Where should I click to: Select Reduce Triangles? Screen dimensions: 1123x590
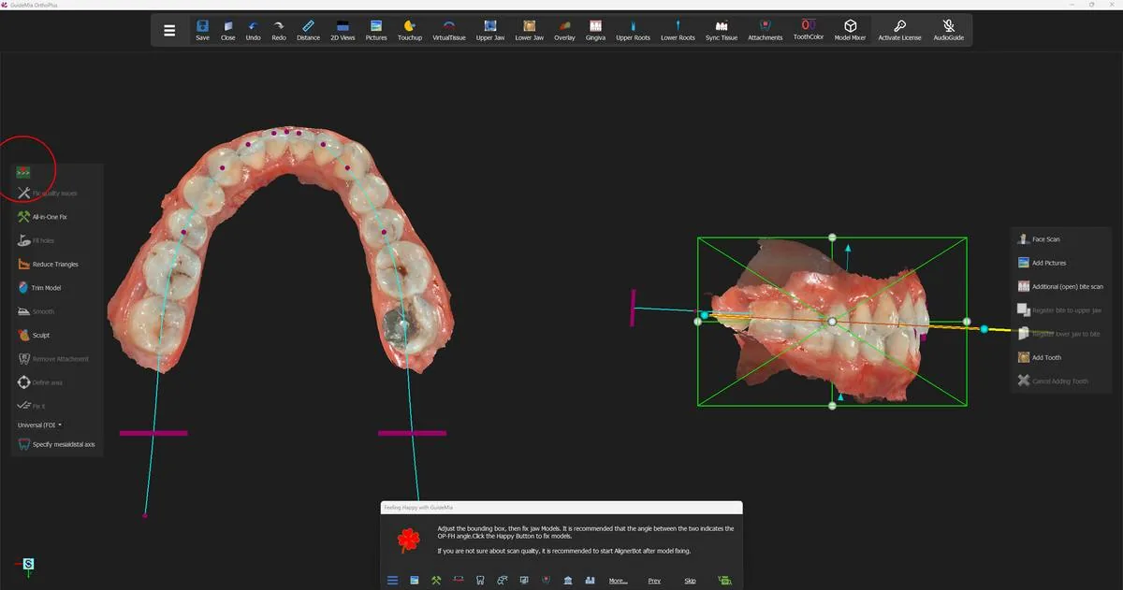49,264
